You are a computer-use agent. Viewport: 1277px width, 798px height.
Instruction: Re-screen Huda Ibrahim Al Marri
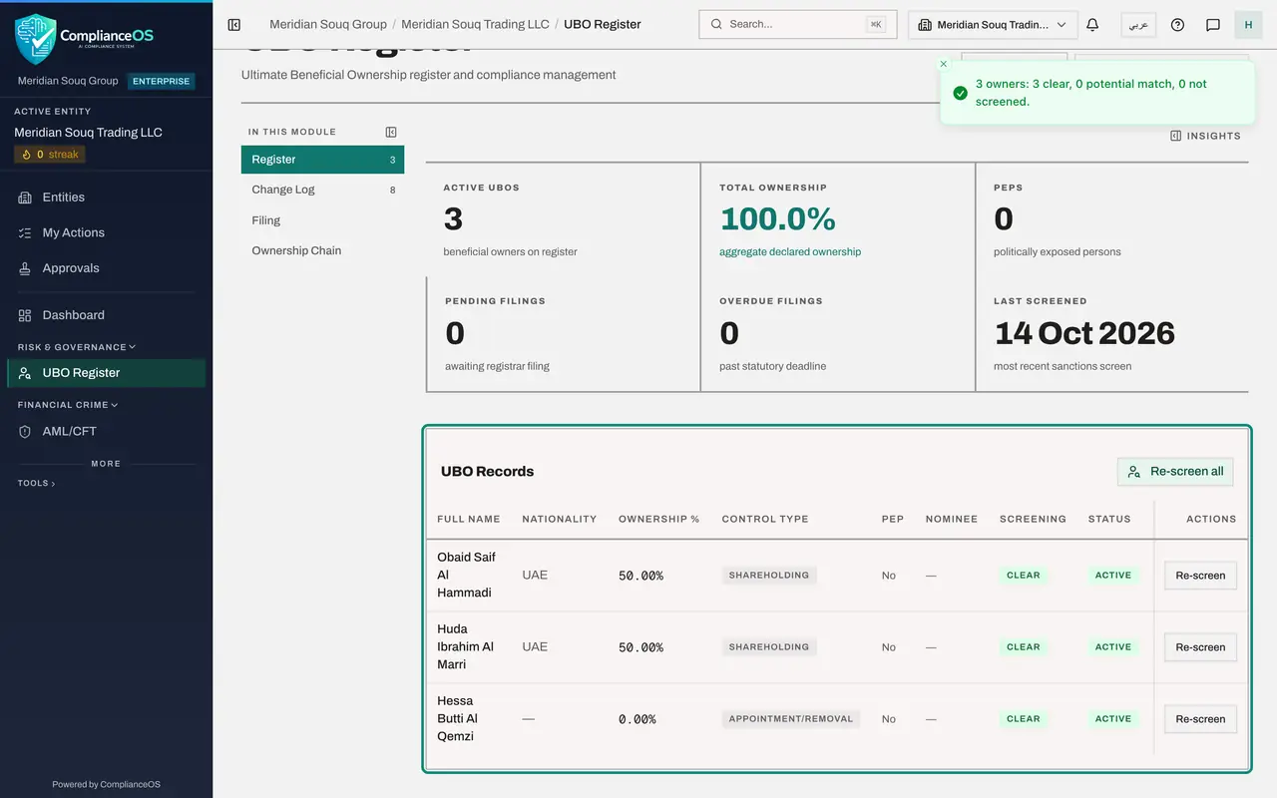click(1200, 647)
